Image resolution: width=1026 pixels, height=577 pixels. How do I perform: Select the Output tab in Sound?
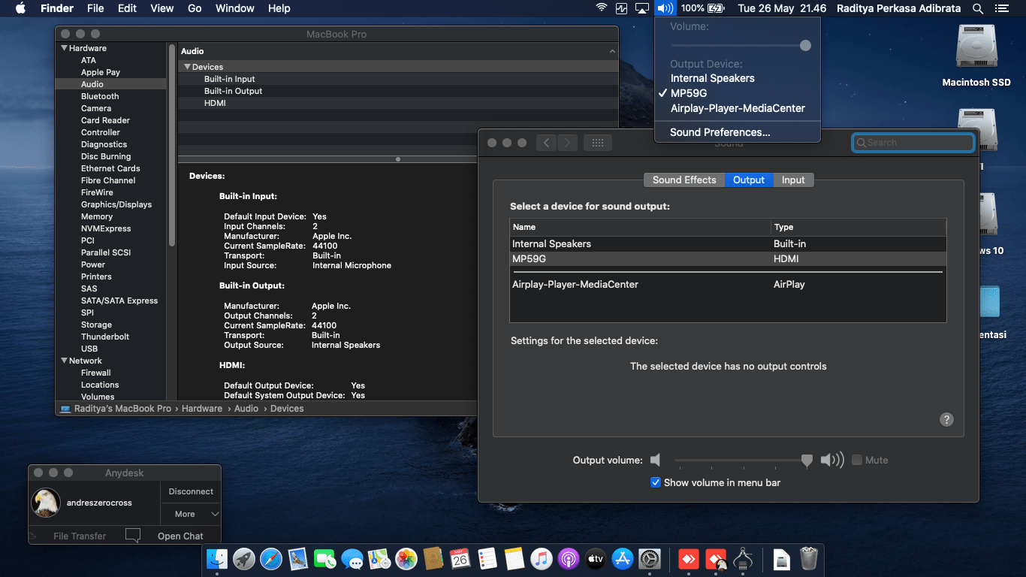[x=749, y=180]
